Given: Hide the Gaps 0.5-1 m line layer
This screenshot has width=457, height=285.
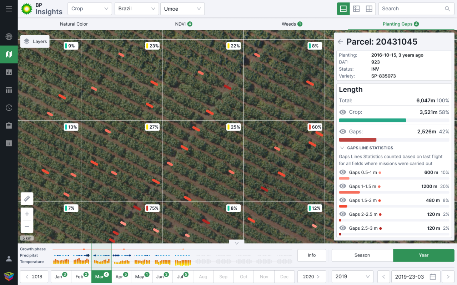Looking at the screenshot, I should pyautogui.click(x=342, y=172).
